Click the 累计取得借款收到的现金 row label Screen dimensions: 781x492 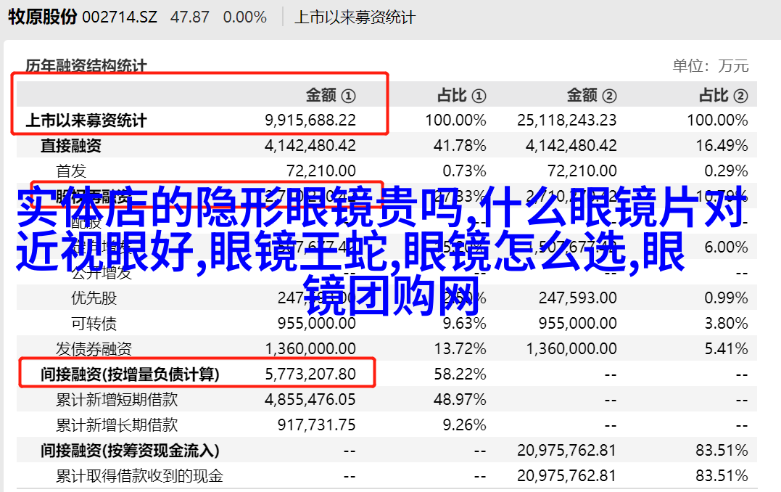pos(139,476)
